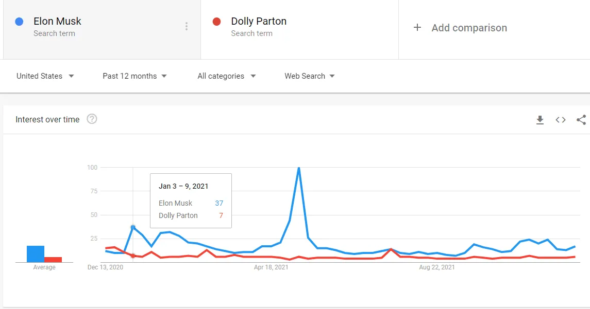Click the Apr 18, 2021 axis label
This screenshot has height=309, width=590.
[x=271, y=267]
